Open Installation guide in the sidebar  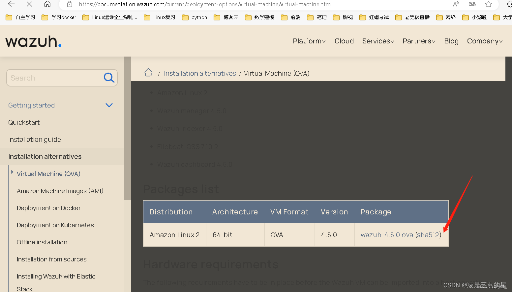point(35,139)
